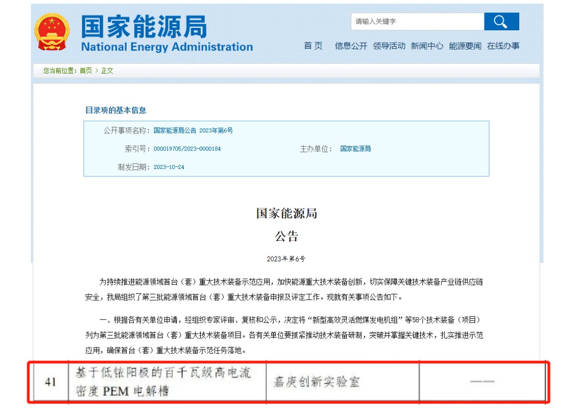Click the 索引号 label
The image size is (569, 419).
[137, 149]
